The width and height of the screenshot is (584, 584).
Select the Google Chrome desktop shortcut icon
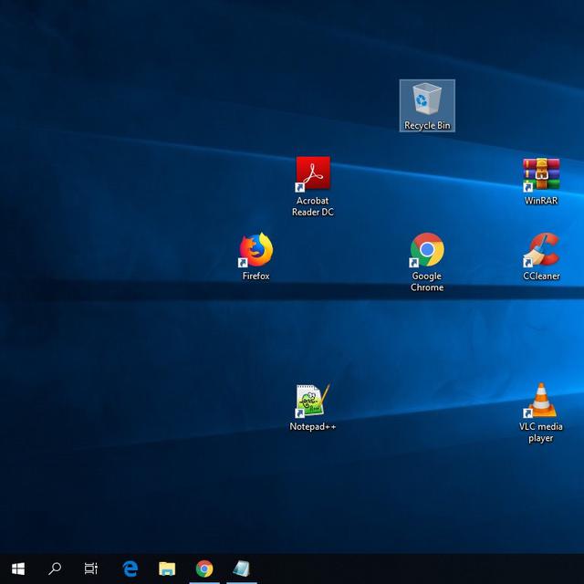click(x=426, y=249)
